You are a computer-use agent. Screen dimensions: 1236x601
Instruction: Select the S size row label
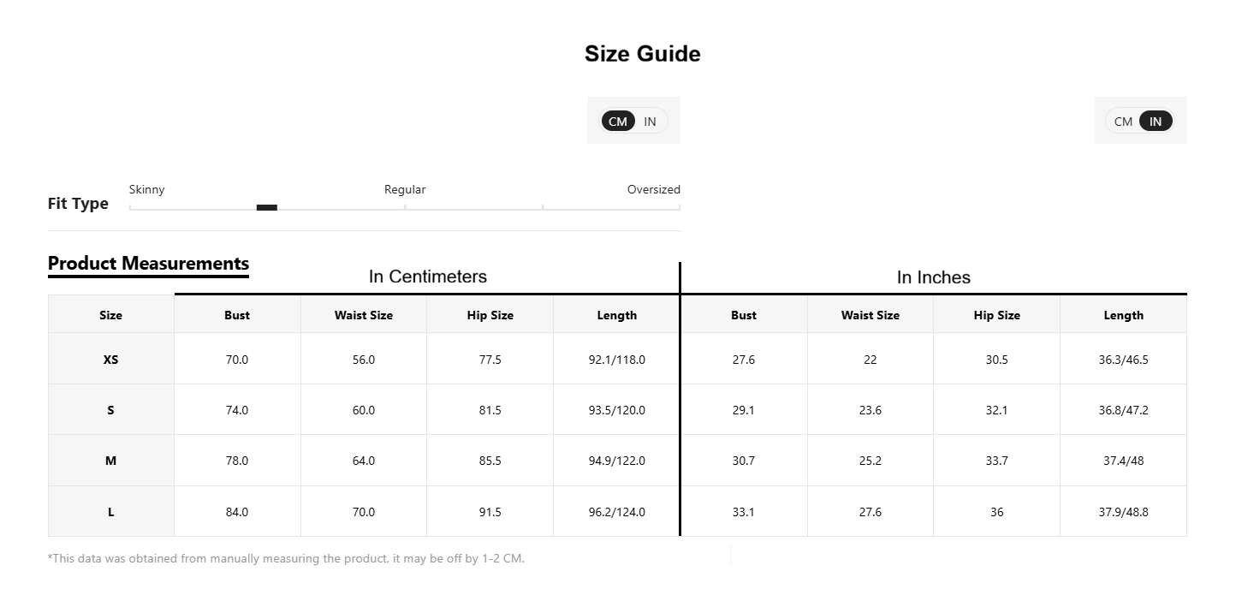(111, 410)
